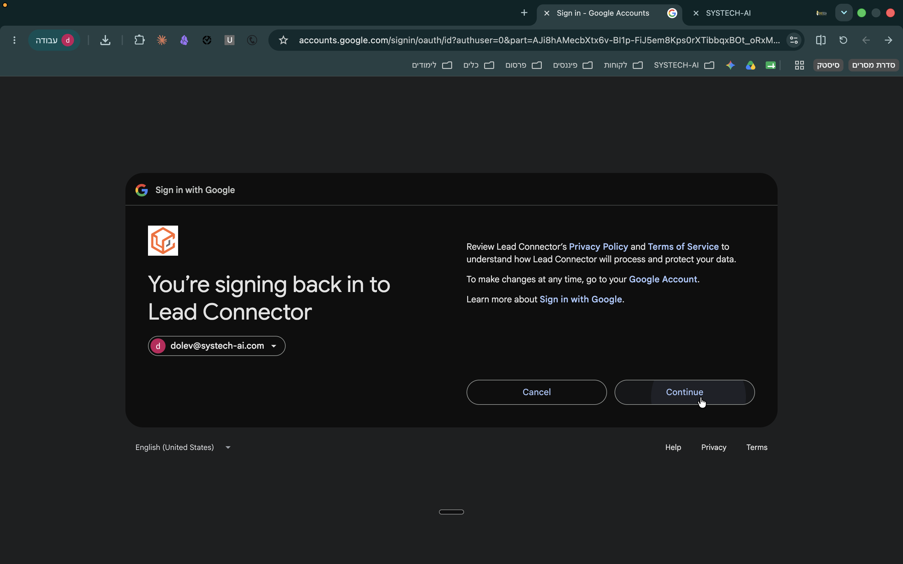Image resolution: width=903 pixels, height=564 pixels.
Task: Open a new tab with plus icon
Action: 524,13
